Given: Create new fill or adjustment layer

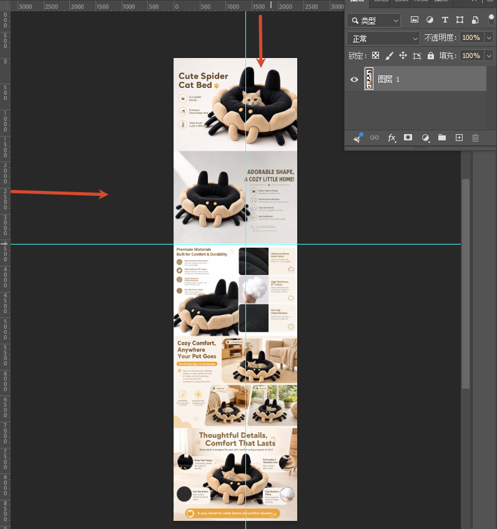Looking at the screenshot, I should pos(425,138).
